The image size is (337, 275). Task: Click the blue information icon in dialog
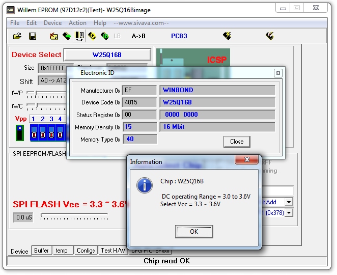(145, 185)
